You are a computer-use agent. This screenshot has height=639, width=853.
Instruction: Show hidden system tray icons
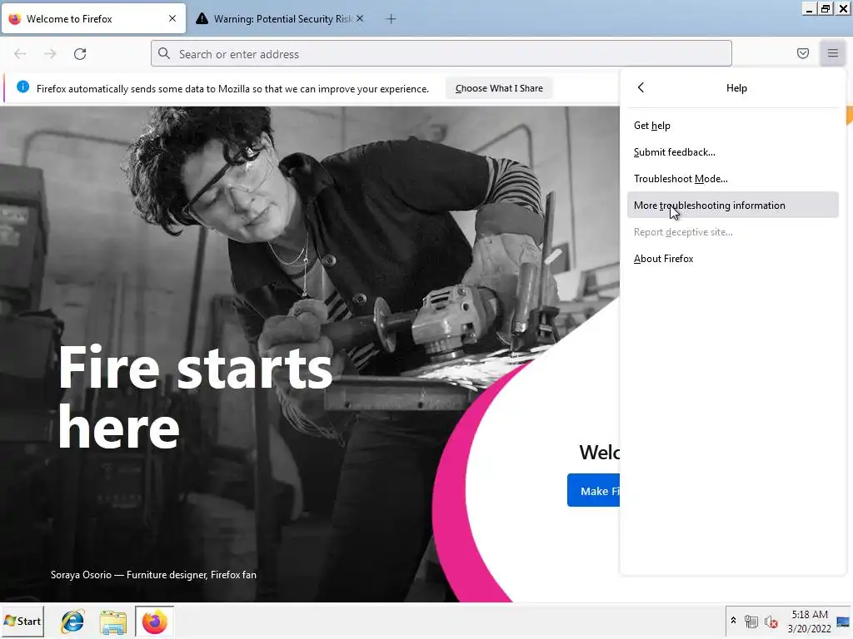pyautogui.click(x=733, y=621)
